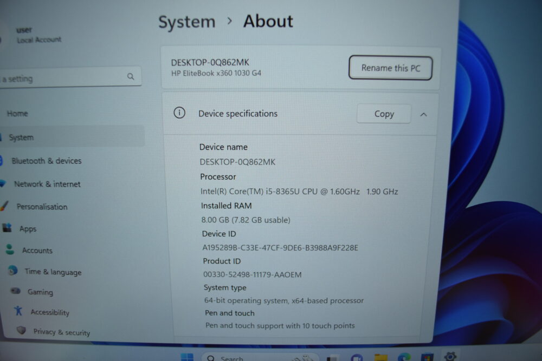The height and width of the screenshot is (361, 542).
Task: Click the Device ID value A195289B-C33E
Action: coord(280,248)
